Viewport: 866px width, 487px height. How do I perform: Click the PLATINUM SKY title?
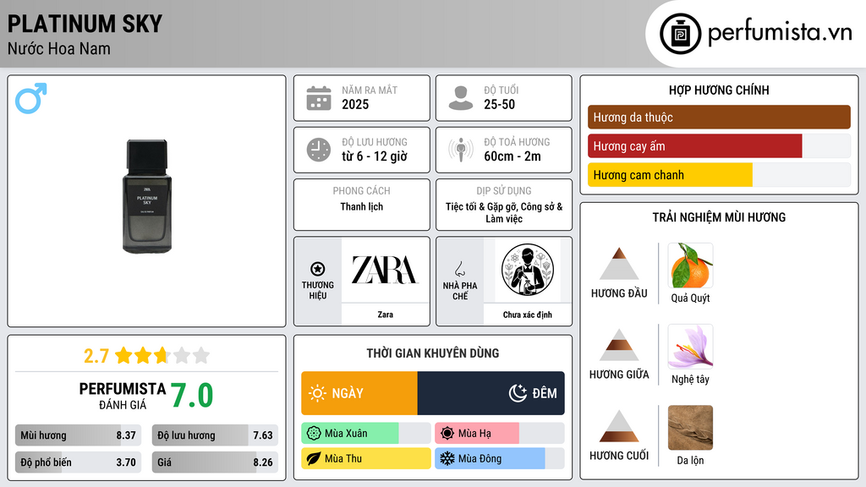pos(85,24)
